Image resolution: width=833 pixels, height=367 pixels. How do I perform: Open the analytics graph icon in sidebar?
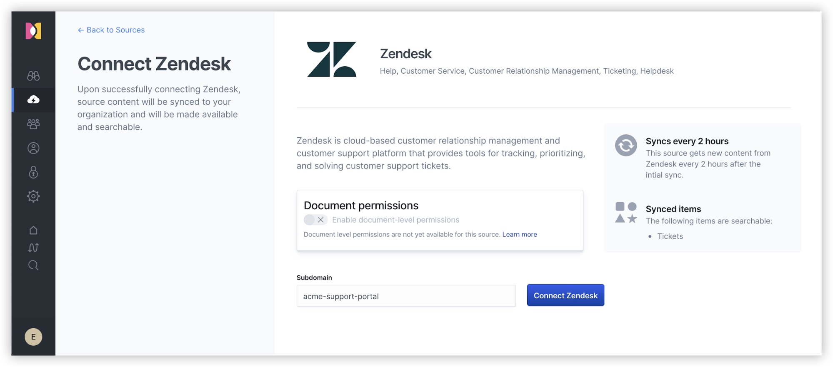(x=33, y=248)
